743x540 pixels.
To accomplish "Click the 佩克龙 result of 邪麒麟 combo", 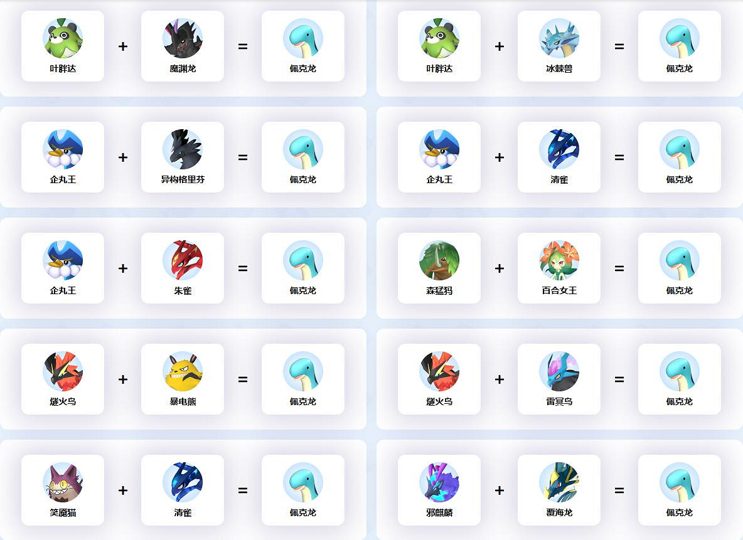I will coord(680,490).
